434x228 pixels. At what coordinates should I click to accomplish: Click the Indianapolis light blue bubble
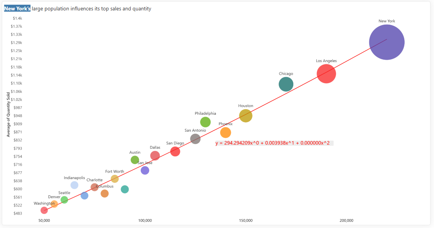74,185
